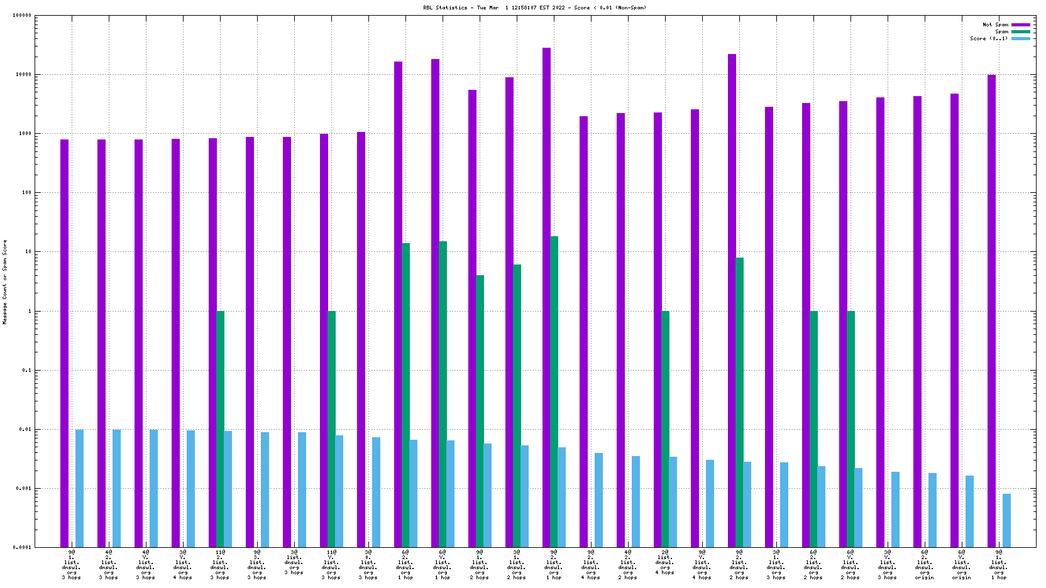
Task: Click the "6@ 2. list.dnswl.org origin" axis label
Action: (x=925, y=565)
